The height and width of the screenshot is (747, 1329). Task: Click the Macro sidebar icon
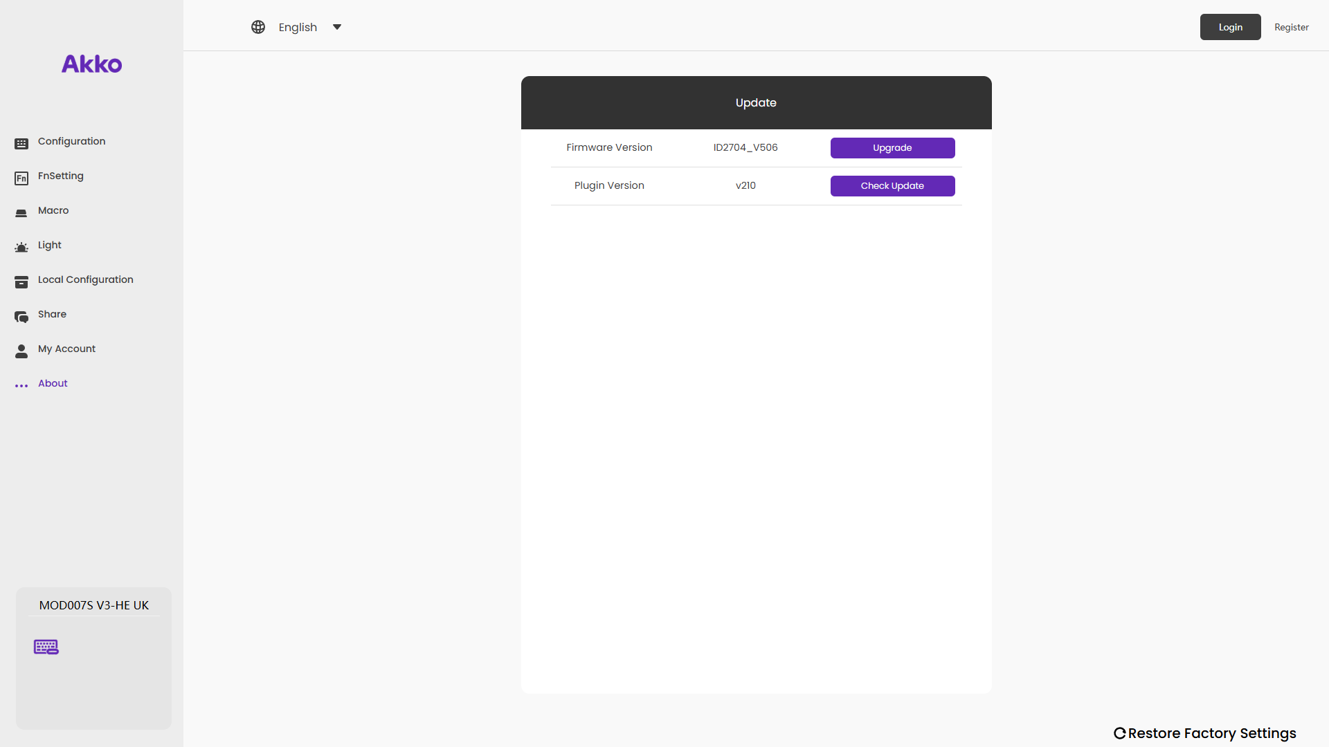pyautogui.click(x=21, y=213)
